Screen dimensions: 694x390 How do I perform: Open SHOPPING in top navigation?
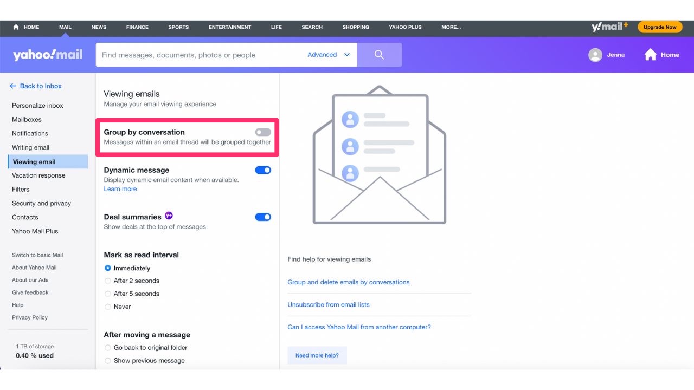click(356, 27)
